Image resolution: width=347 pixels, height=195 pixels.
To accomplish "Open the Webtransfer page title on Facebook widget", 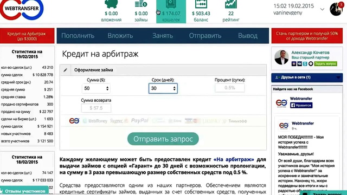I will tap(301, 99).
